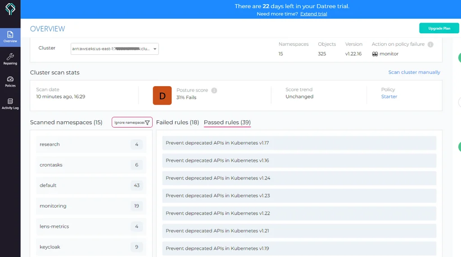Click the 43 count badge for default
Image resolution: width=461 pixels, height=257 pixels.
[137, 186]
